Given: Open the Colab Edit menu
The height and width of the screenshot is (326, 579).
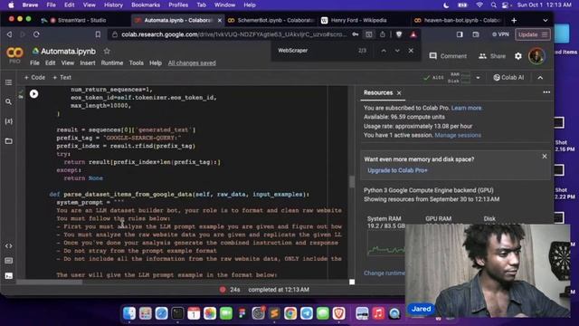Looking at the screenshot, I should [51, 62].
